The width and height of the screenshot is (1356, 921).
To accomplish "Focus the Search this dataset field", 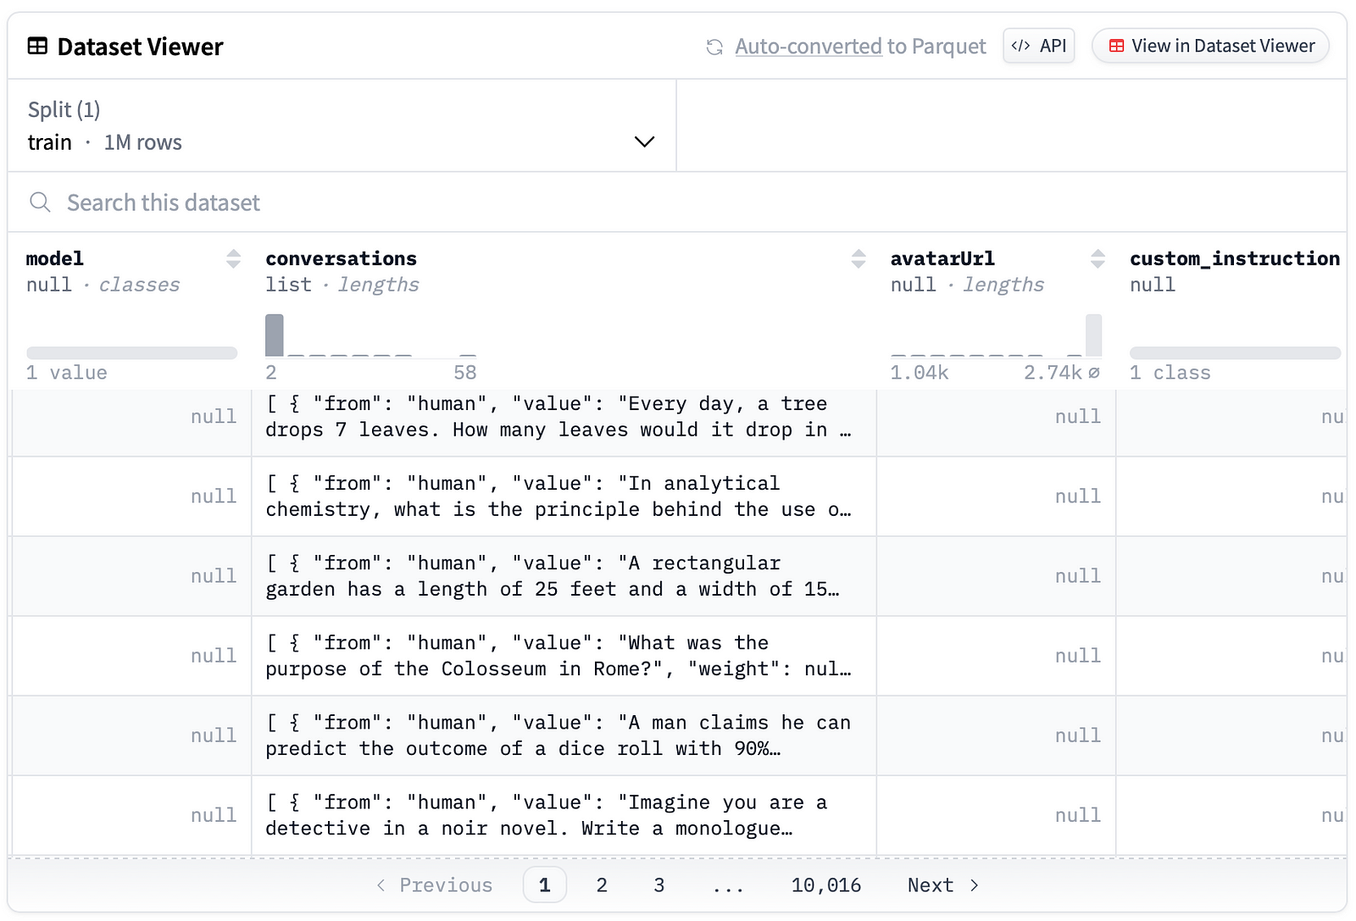I will coord(339,203).
